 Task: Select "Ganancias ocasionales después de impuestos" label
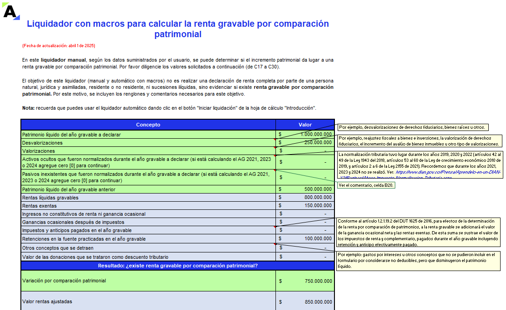(x=148, y=222)
